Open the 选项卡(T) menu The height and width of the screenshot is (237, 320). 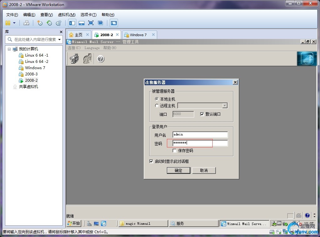pyautogui.click(x=88, y=15)
